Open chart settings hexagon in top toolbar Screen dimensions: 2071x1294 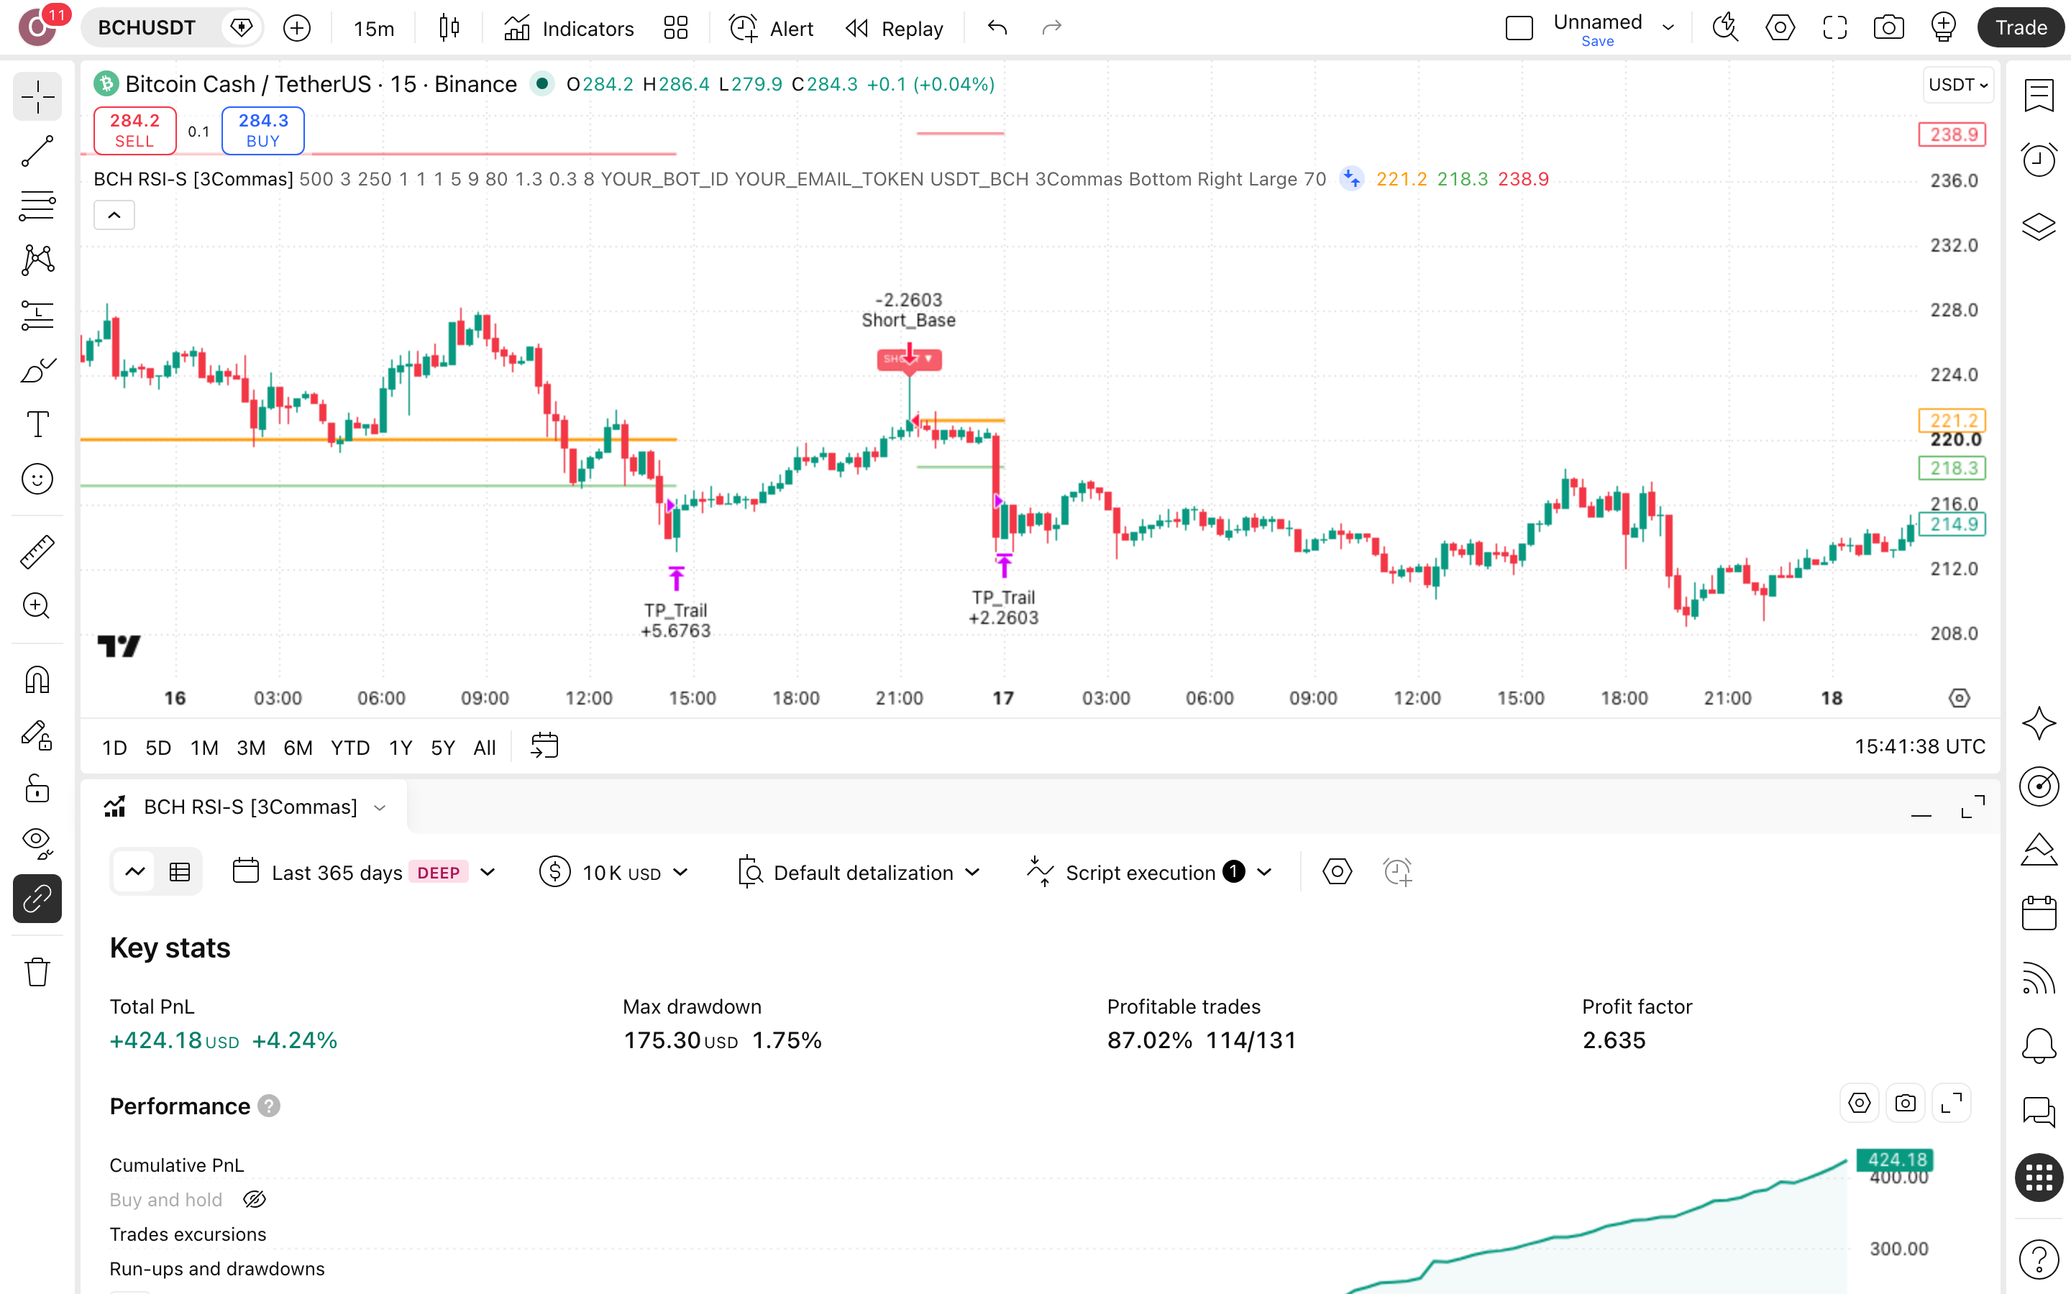coord(1780,28)
